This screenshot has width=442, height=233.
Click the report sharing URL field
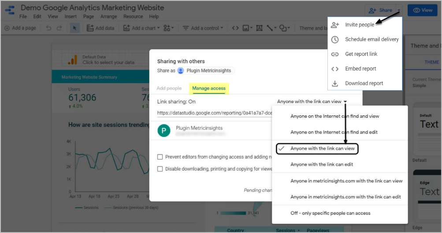pyautogui.click(x=214, y=113)
